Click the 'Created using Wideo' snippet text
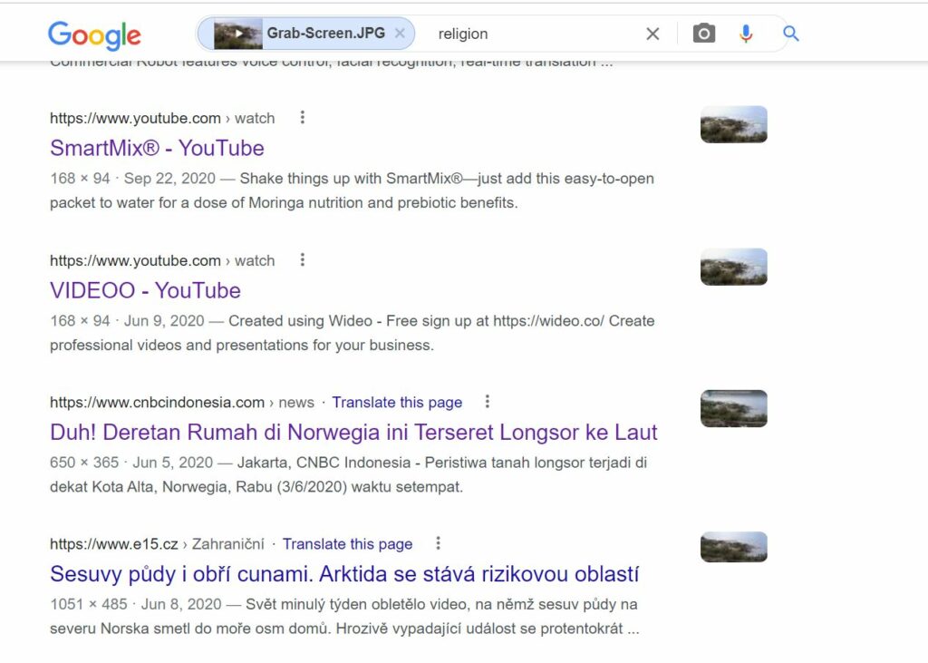928x663 pixels. pyautogui.click(x=353, y=333)
